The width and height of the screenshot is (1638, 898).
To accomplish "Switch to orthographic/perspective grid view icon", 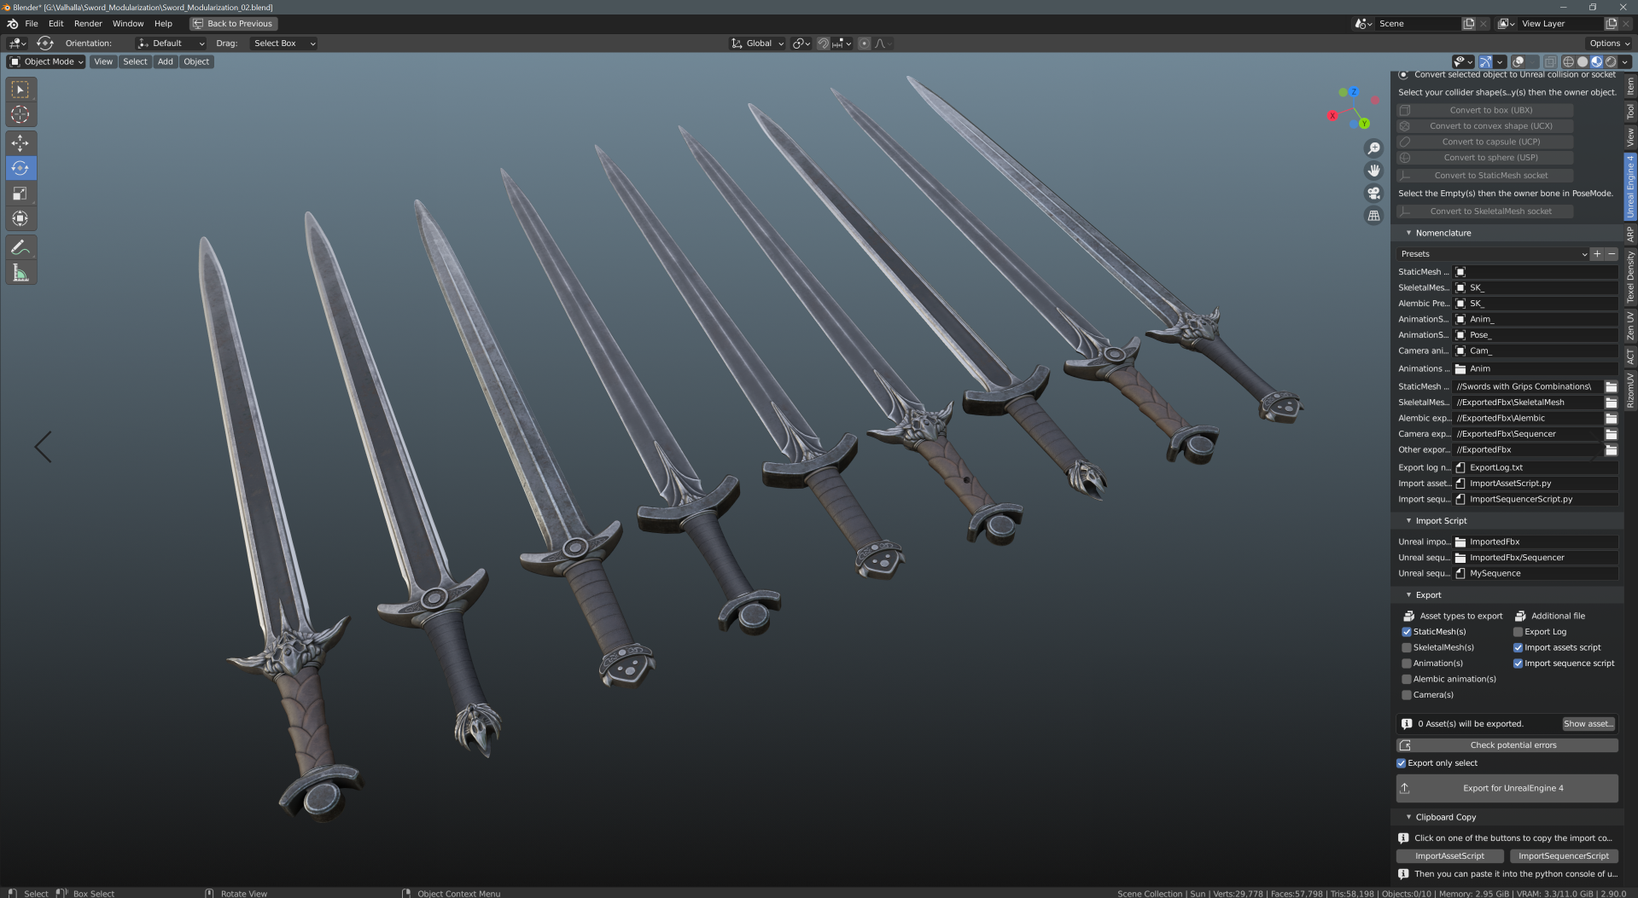I will (1373, 216).
